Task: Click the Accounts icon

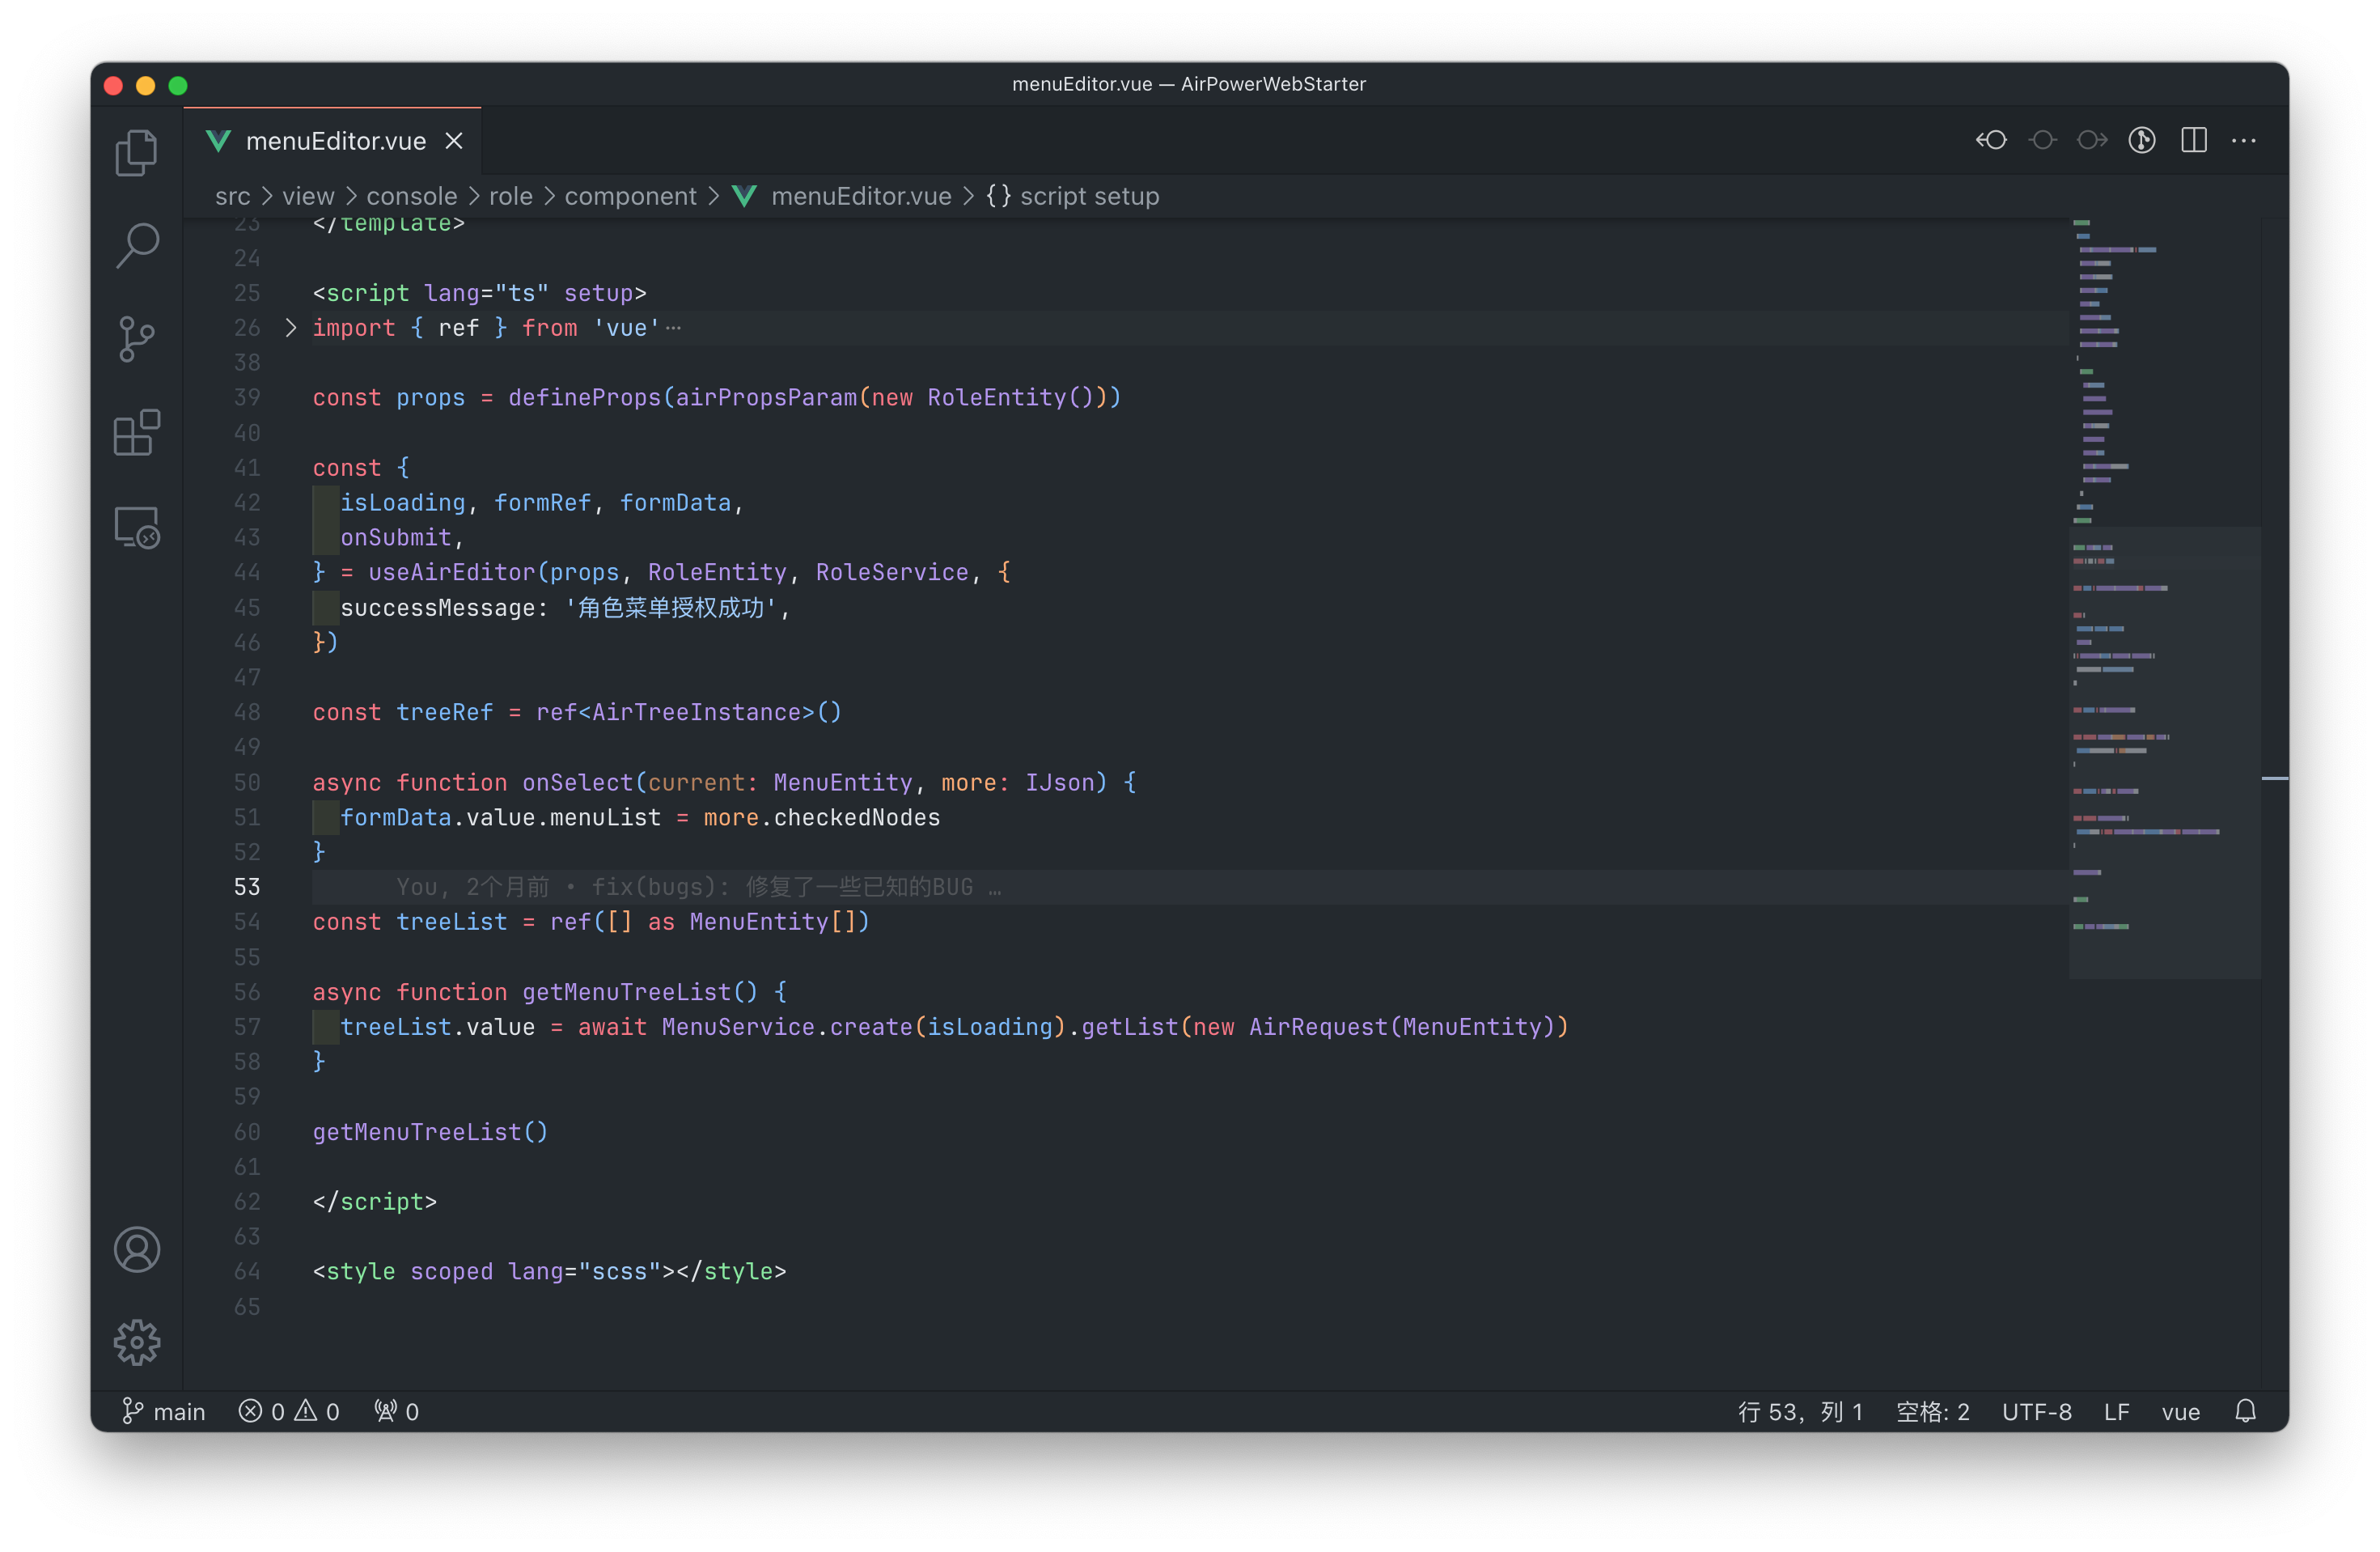Action: (136, 1249)
